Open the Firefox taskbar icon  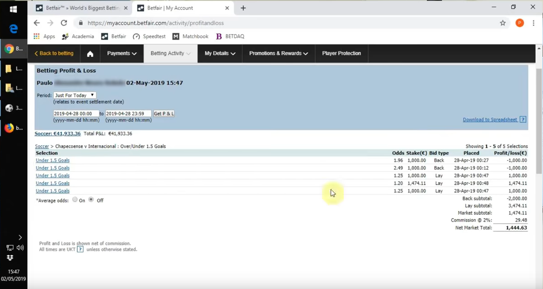pos(14,128)
